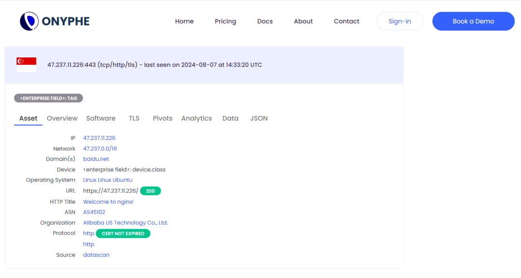Screen dimensions: 521x278
Task: Click the URL text https://47.237.11.226/
Action: coord(110,191)
